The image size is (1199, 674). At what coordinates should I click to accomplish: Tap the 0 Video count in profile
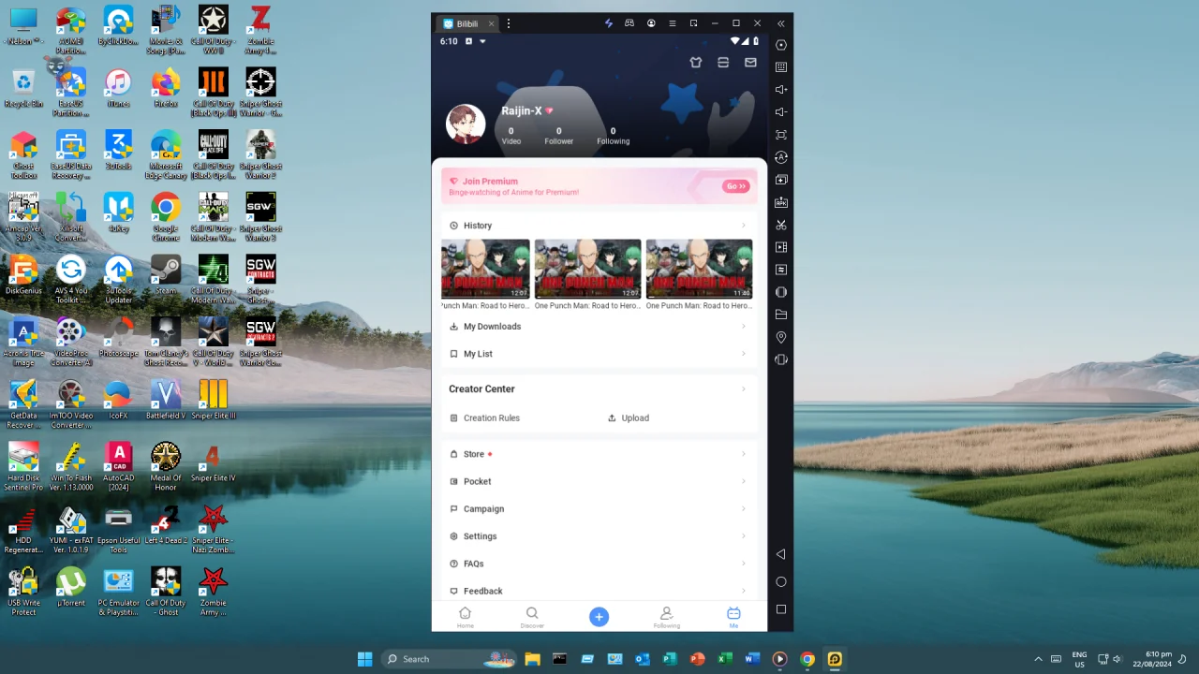[511, 137]
